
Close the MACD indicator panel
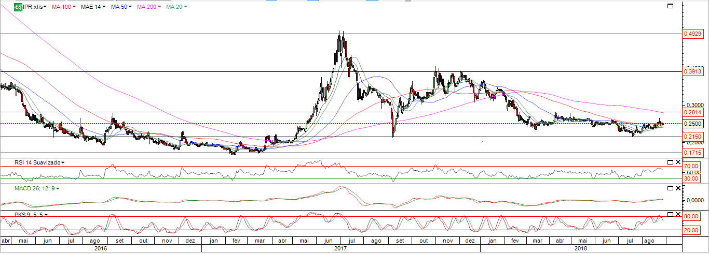point(677,188)
